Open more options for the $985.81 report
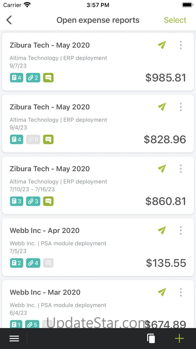This screenshot has height=349, width=196. point(181,45)
